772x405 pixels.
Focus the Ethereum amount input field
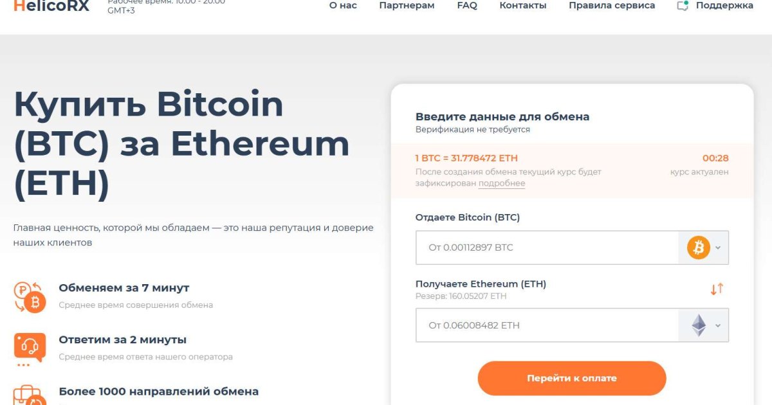pos(547,325)
